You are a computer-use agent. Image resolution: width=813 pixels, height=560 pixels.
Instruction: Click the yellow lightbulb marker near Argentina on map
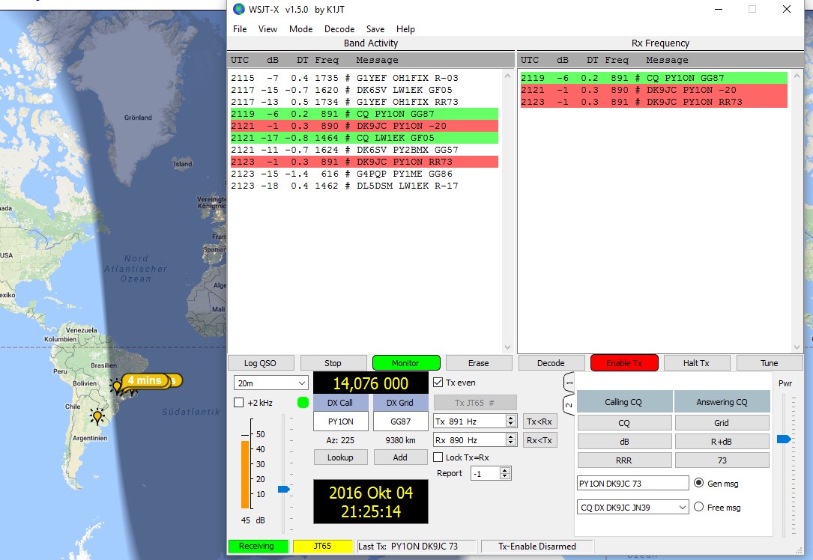coord(97,416)
